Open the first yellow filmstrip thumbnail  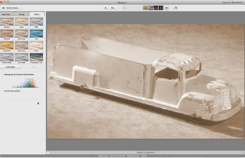tap(145, 8)
